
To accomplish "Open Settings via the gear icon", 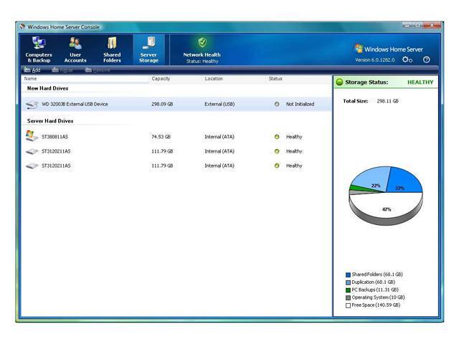I will [407, 59].
